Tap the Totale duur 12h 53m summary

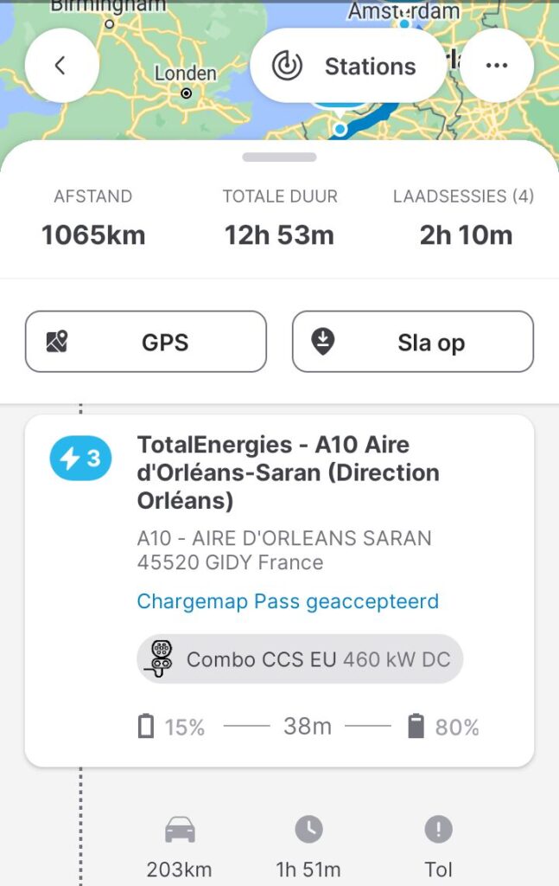click(x=279, y=218)
